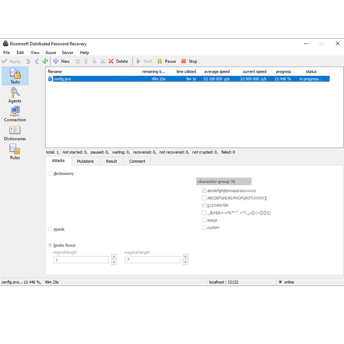
Task: Sort by the progress column header
Action: coord(281,71)
